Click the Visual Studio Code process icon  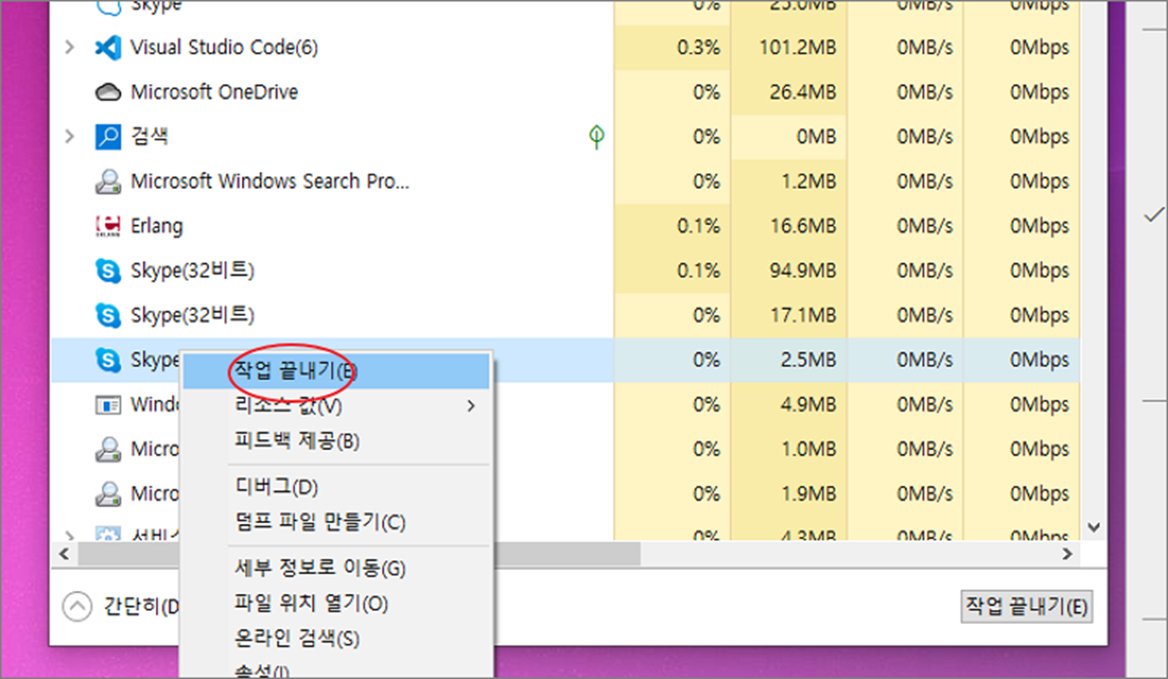pos(108,47)
